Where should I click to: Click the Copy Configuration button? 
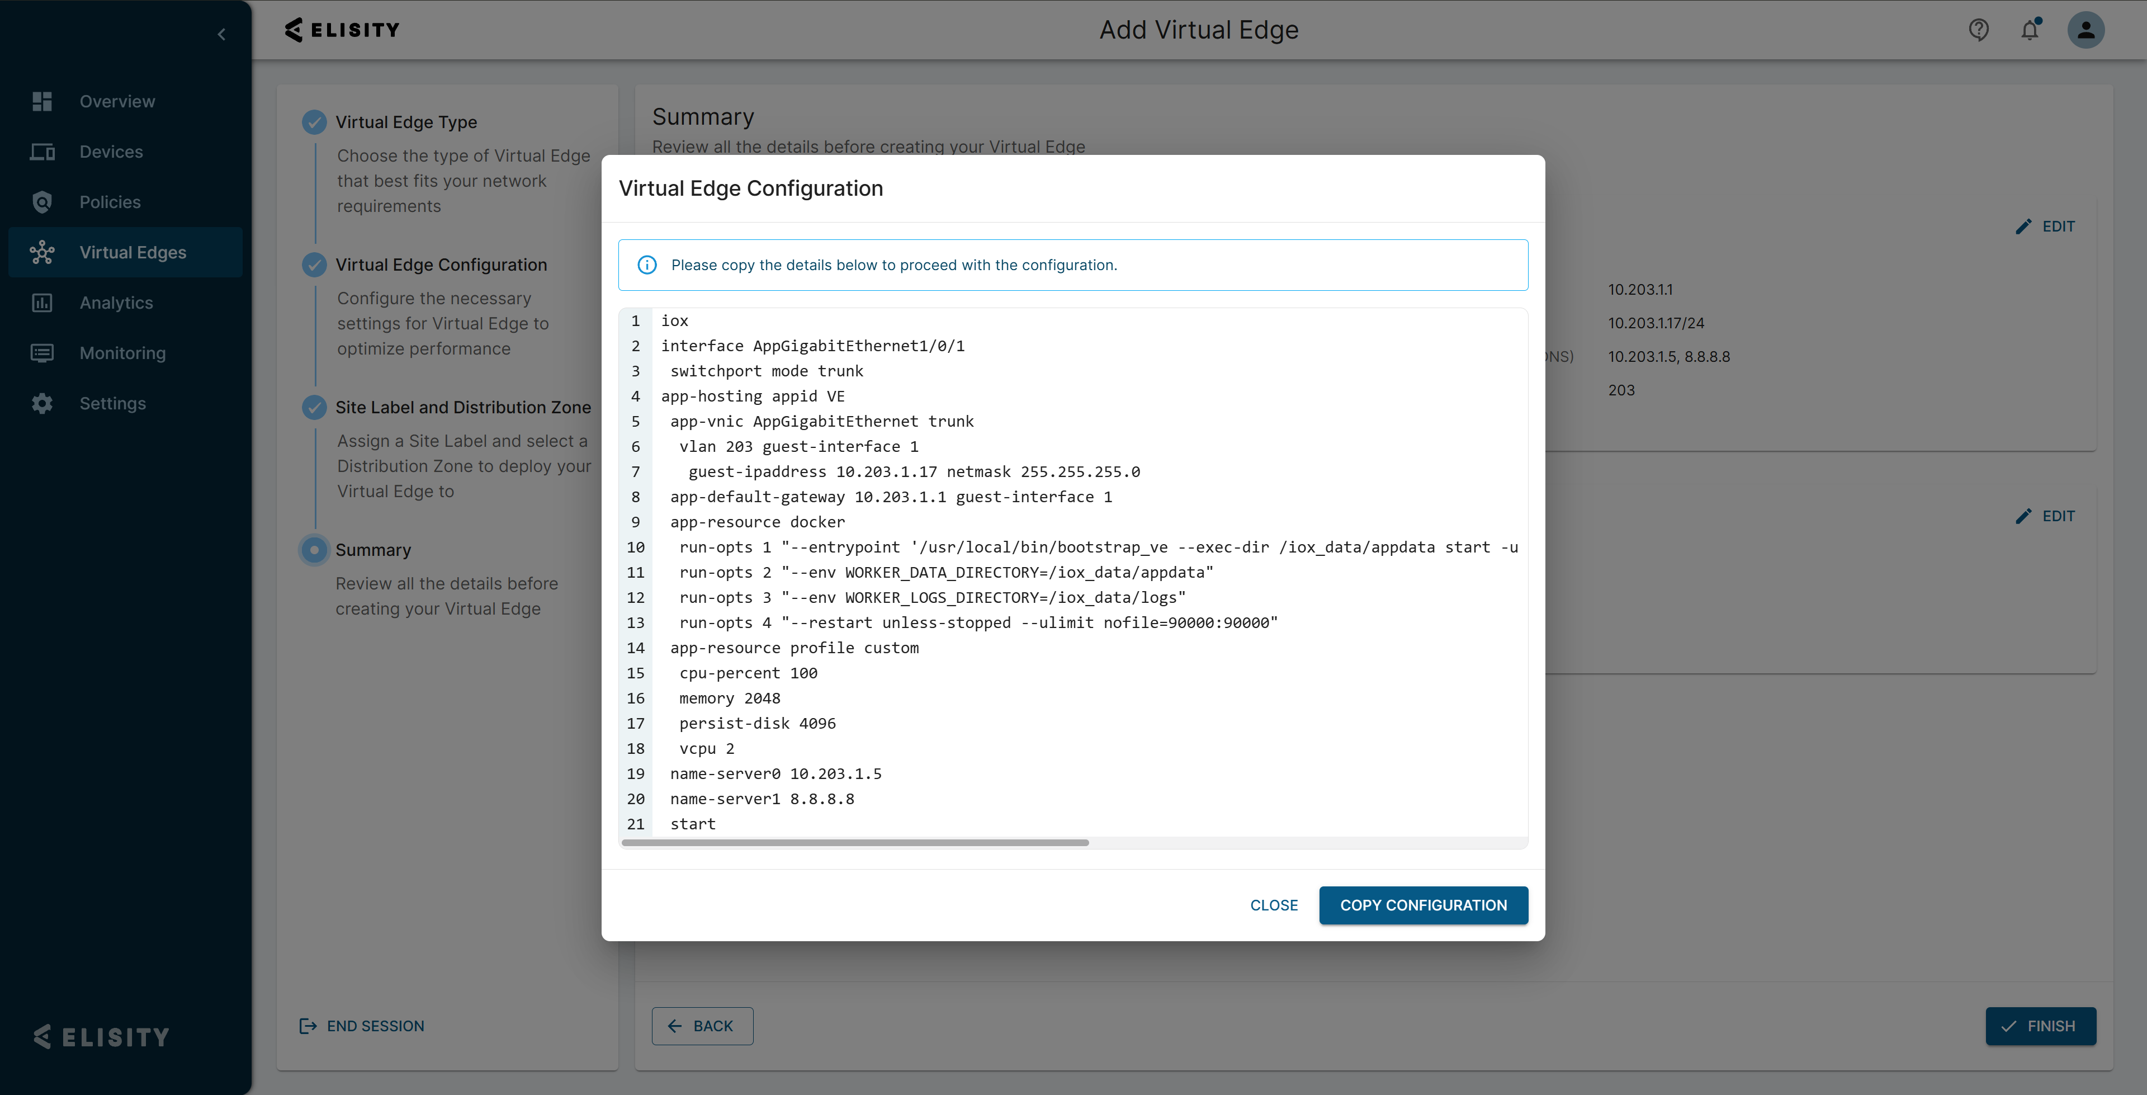point(1424,905)
